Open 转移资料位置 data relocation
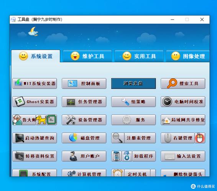The image size is (217, 191). pyautogui.click(x=35, y=156)
